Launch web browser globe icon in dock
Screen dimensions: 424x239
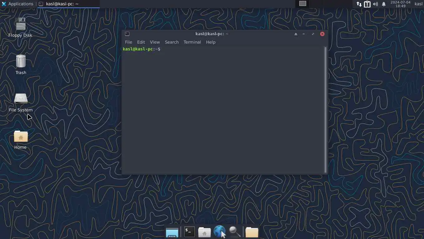click(219, 232)
